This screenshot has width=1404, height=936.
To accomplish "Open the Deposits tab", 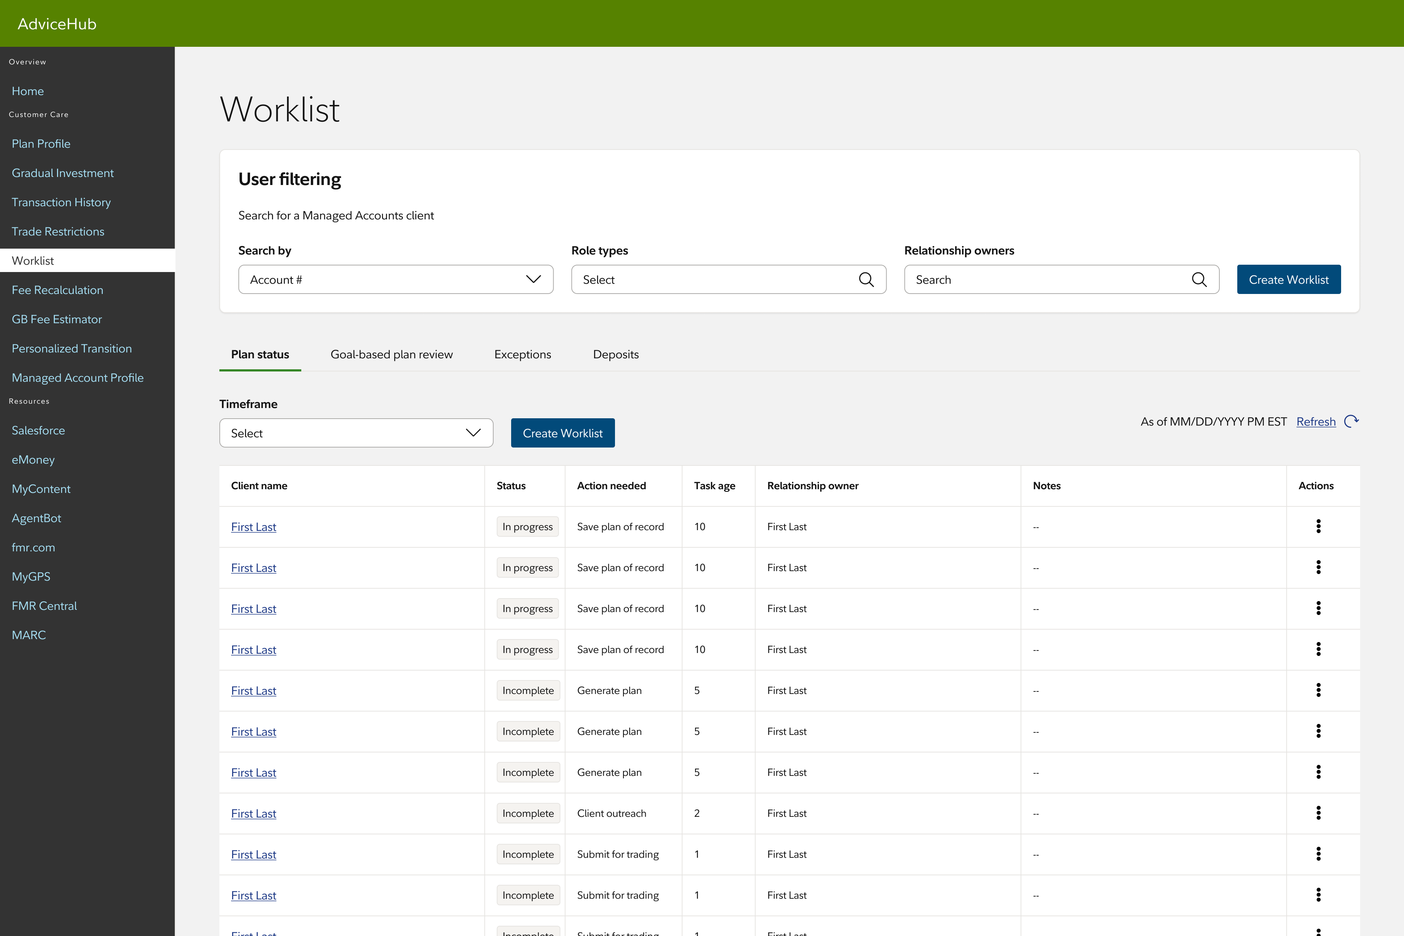I will pos(615,354).
